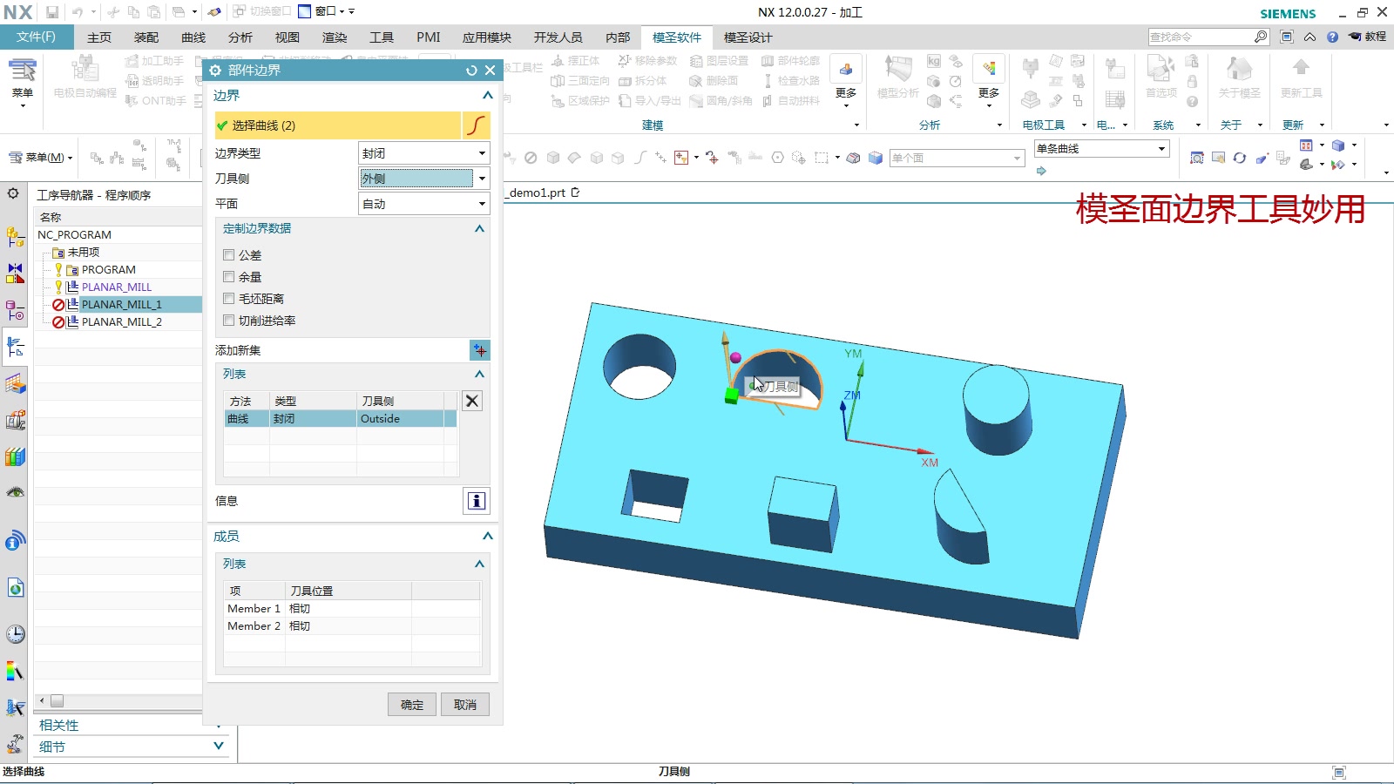Open the hammer tools sidebar icon at bottom
Viewport: 1394px width, 784px height.
[15, 745]
